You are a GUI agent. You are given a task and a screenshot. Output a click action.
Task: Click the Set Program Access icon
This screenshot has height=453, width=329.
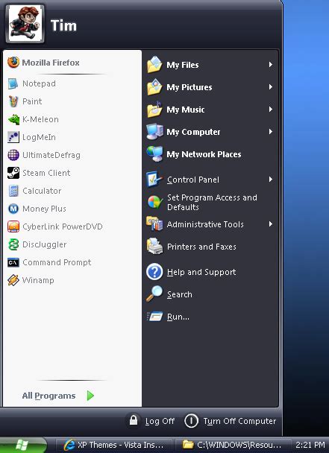point(155,202)
